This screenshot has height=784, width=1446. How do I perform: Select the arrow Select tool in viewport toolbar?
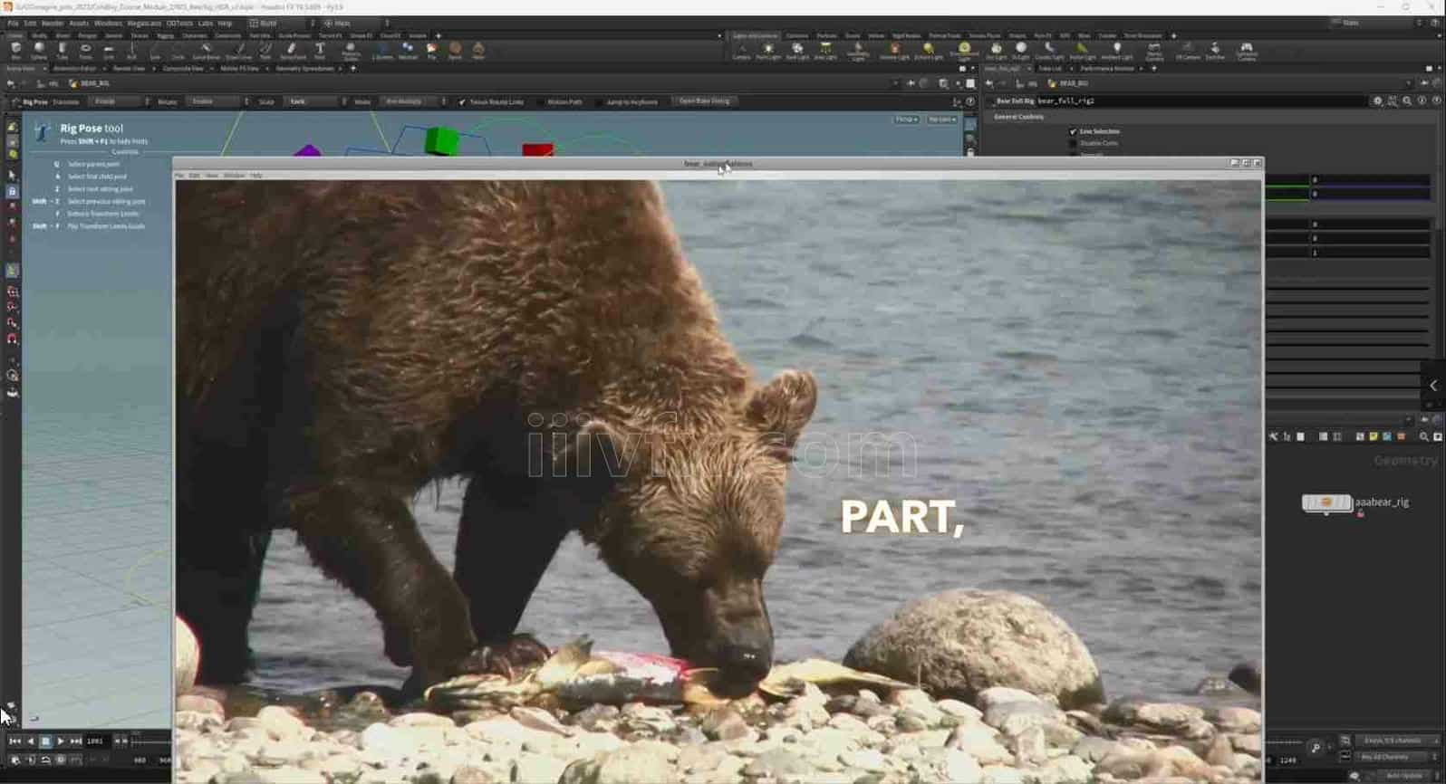point(12,175)
